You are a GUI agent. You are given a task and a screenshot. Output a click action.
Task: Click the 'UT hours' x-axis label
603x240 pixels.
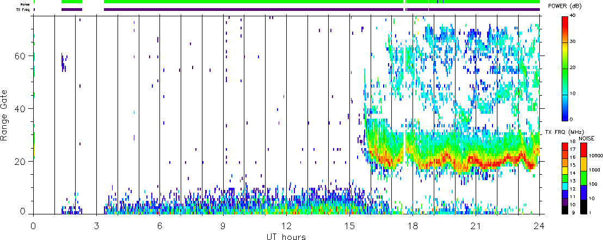[286, 236]
